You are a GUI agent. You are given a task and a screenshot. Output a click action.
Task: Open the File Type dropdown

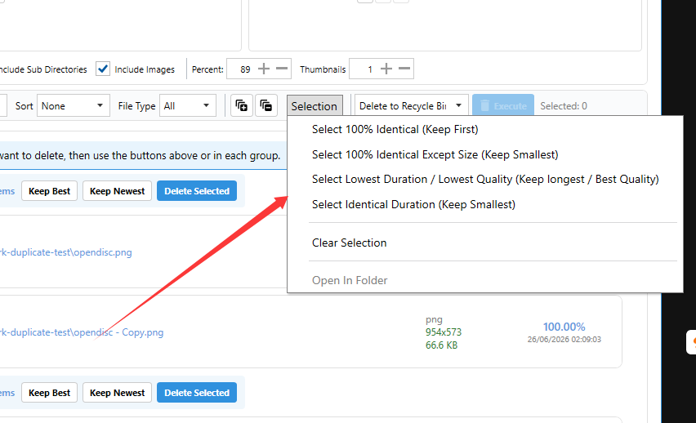pyautogui.click(x=188, y=105)
